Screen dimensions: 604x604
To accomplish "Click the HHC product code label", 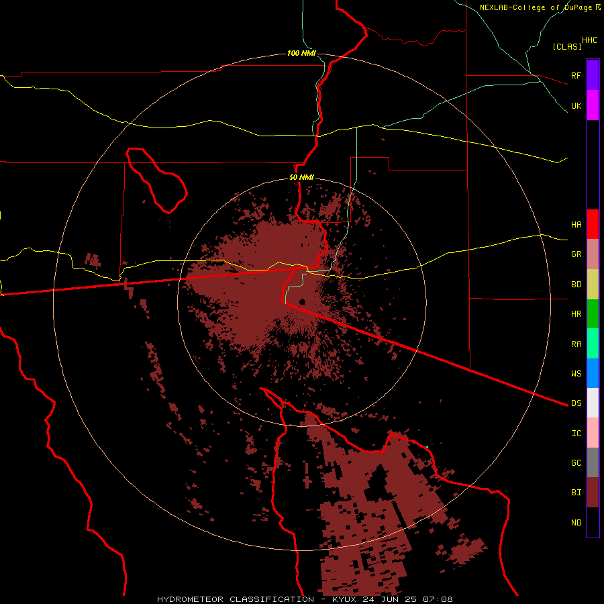I will pyautogui.click(x=589, y=40).
